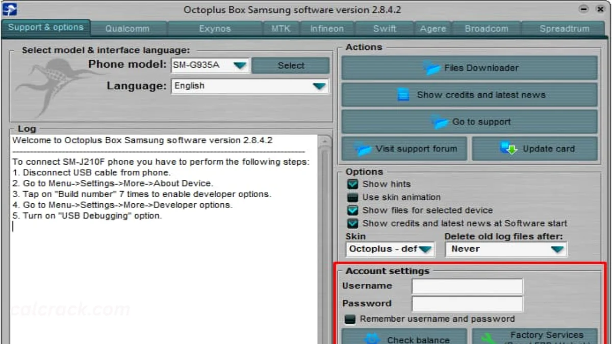
Task: Click the blue icon on Check balance
Action: 373,339
